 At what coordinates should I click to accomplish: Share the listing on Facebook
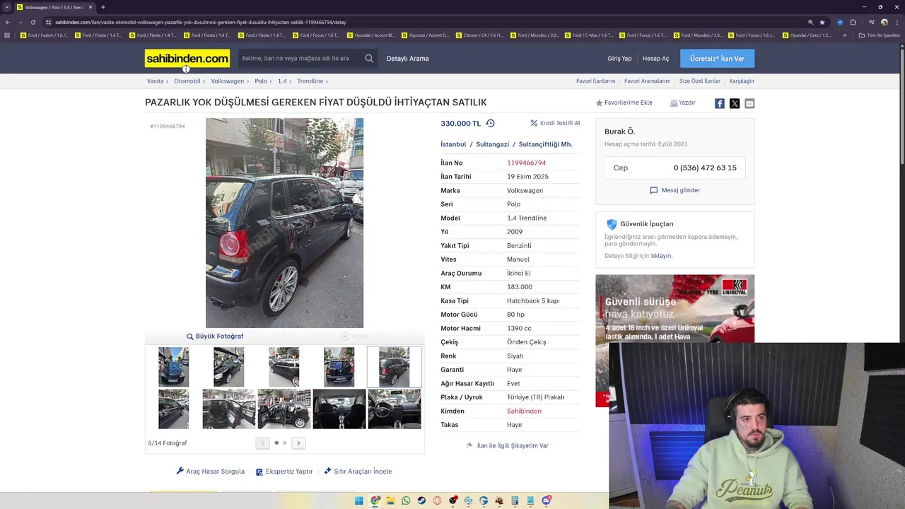pyautogui.click(x=719, y=103)
